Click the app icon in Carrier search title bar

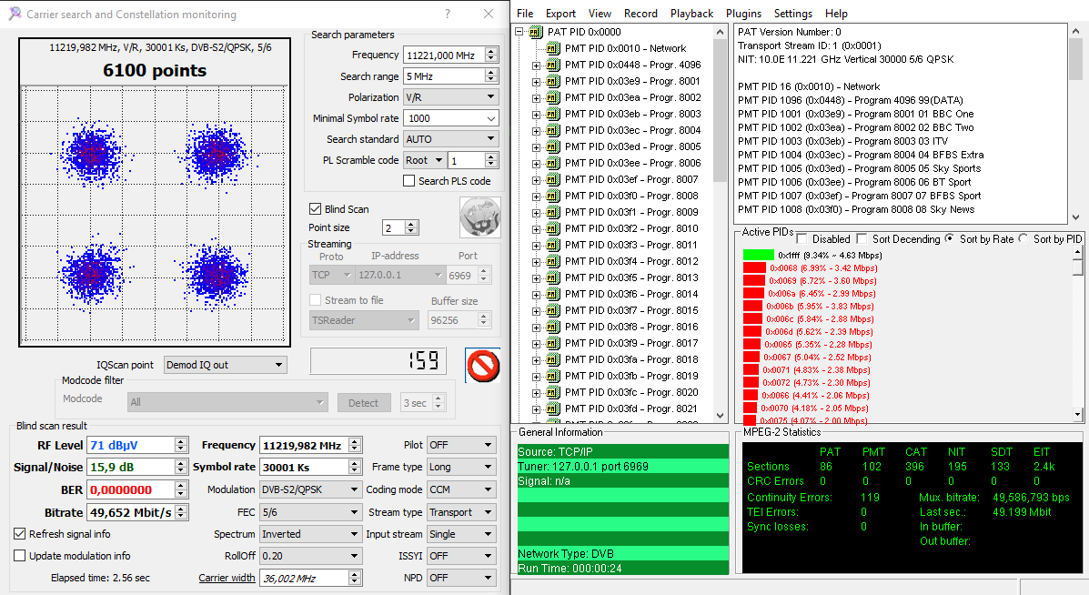point(15,14)
